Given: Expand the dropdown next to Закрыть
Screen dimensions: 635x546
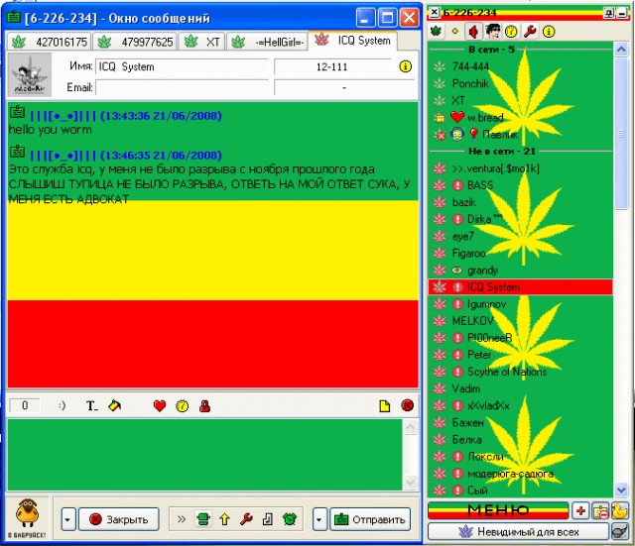Looking at the screenshot, I should pos(67,519).
